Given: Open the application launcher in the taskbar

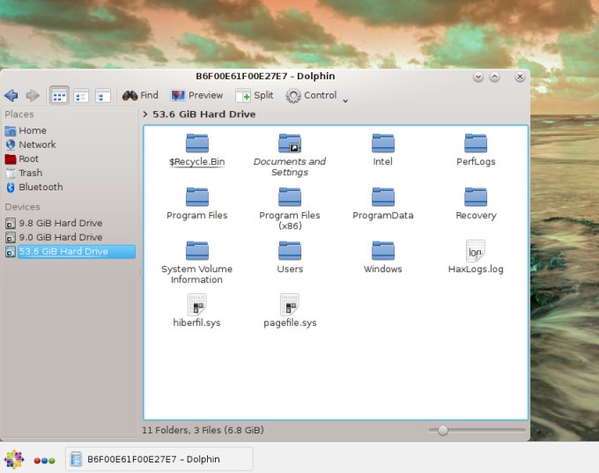Looking at the screenshot, I should pyautogui.click(x=14, y=459).
